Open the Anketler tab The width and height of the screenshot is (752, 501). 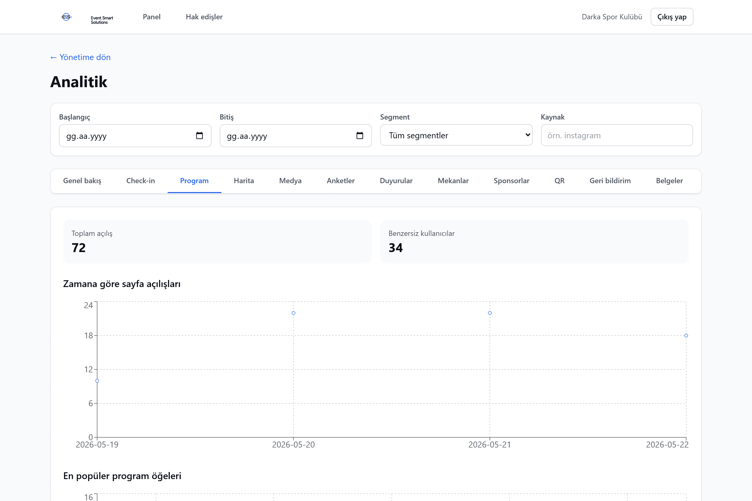click(340, 181)
